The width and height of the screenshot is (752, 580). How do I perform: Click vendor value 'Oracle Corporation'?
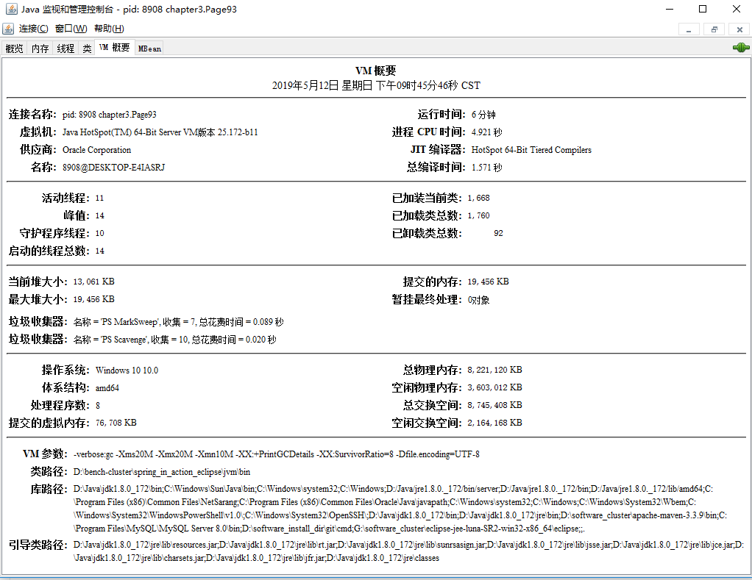coord(96,150)
